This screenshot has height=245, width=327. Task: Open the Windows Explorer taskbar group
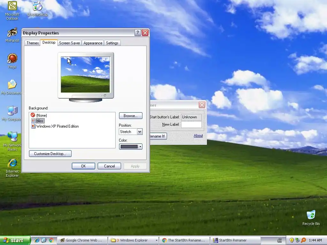133,240
